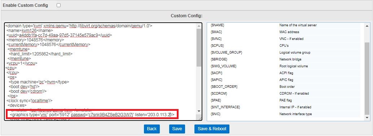Click the Save button
This screenshot has width=373, height=136.
pyautogui.click(x=177, y=129)
